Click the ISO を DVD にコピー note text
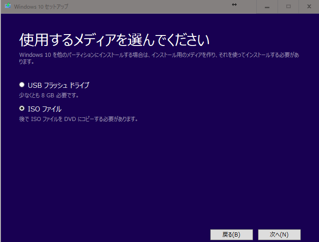 pos(79,119)
